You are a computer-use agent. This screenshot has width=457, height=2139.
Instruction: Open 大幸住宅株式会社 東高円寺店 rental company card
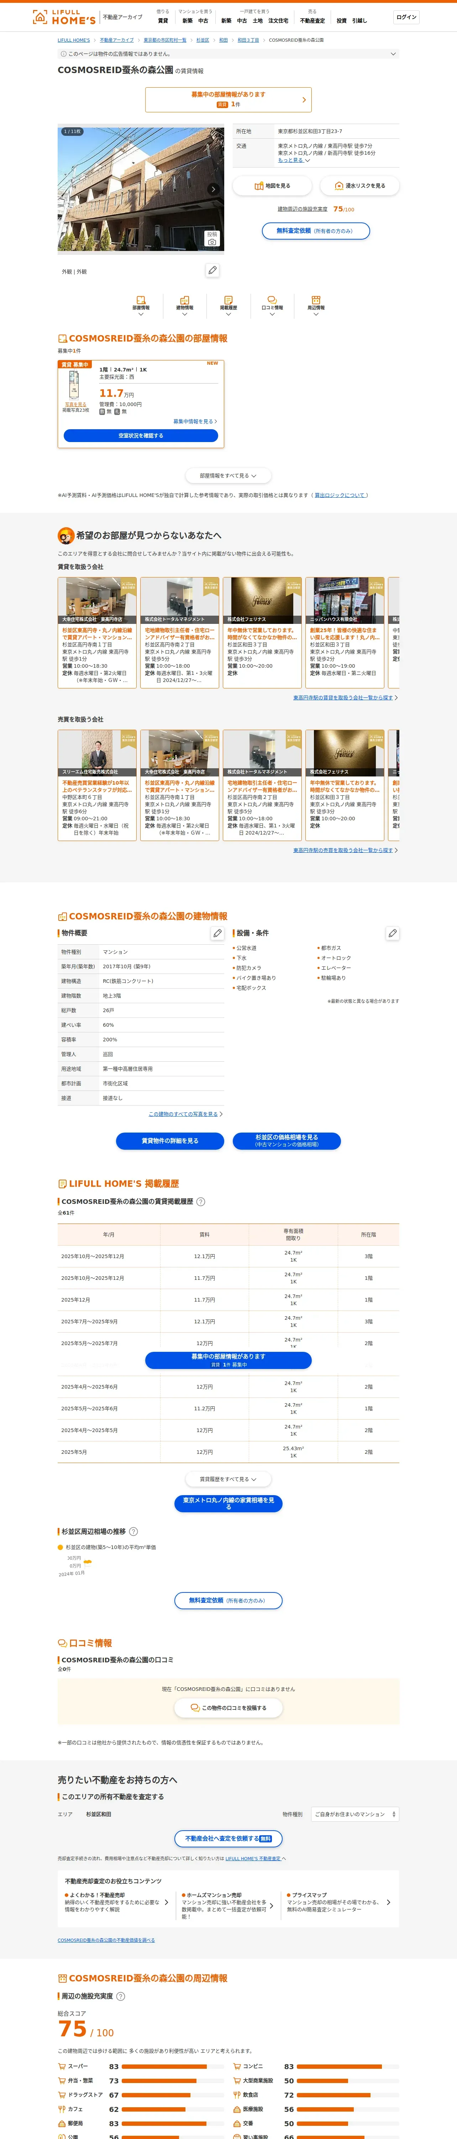pos(97,632)
